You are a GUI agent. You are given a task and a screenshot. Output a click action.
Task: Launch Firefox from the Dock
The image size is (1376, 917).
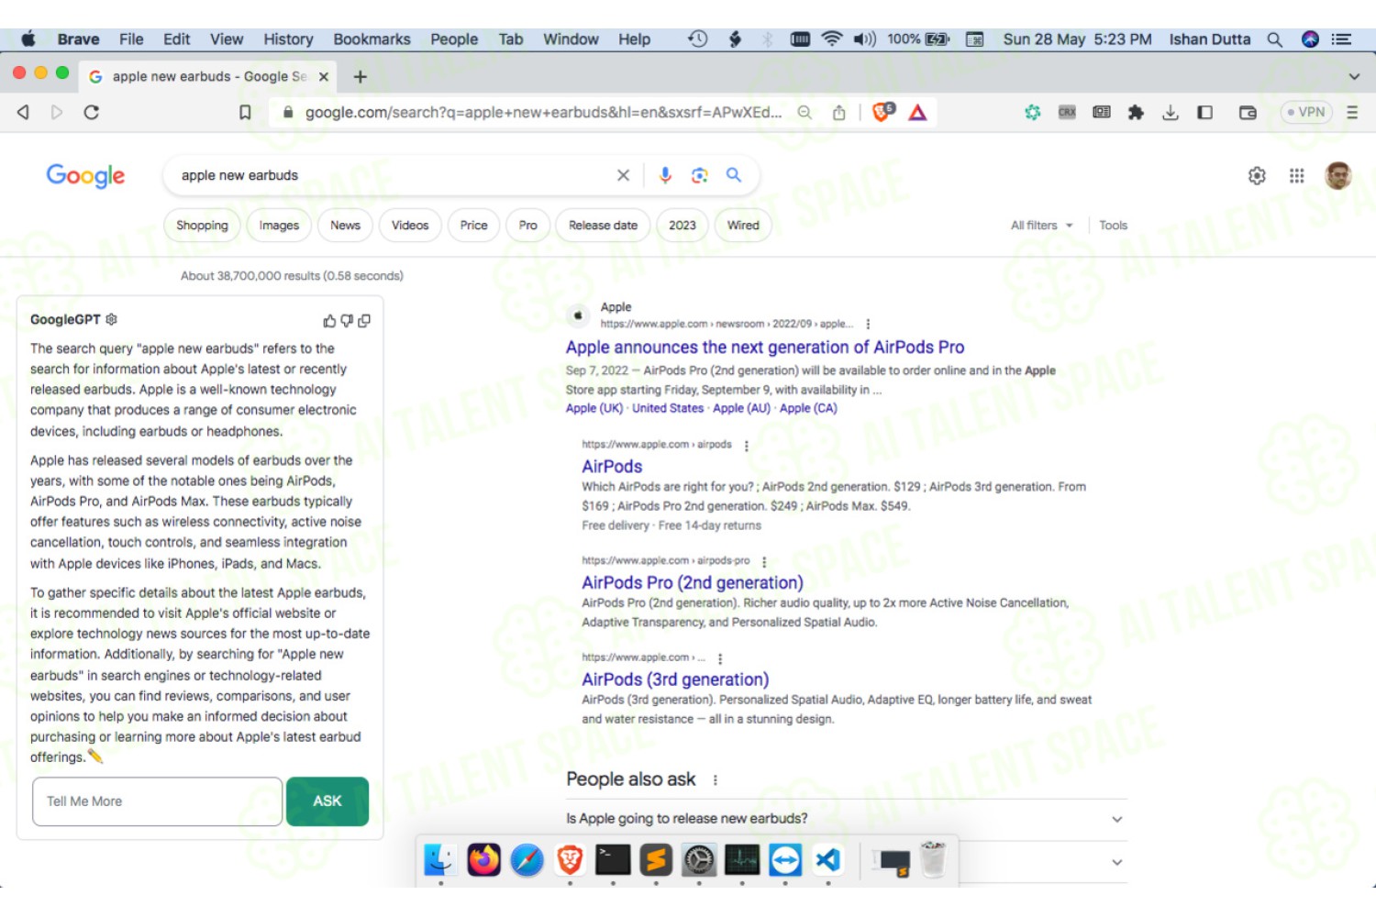[483, 860]
